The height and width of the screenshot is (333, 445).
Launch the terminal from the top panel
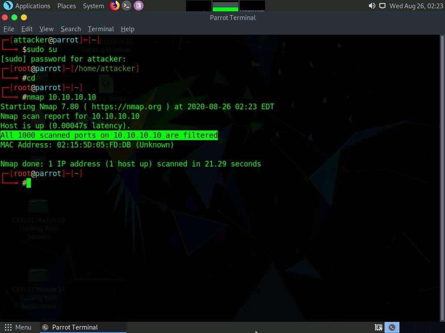click(x=126, y=5)
